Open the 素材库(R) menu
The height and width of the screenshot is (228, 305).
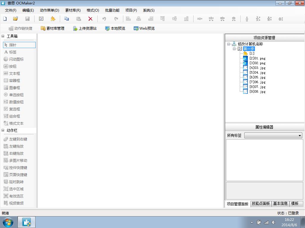coord(73,10)
